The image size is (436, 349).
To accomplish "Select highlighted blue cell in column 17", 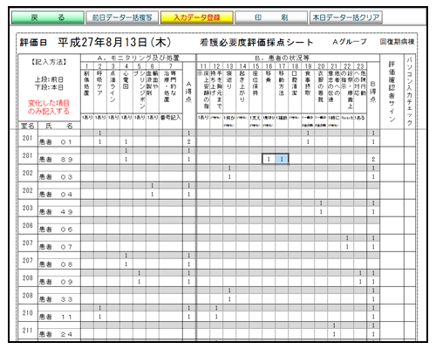I will pos(282,159).
